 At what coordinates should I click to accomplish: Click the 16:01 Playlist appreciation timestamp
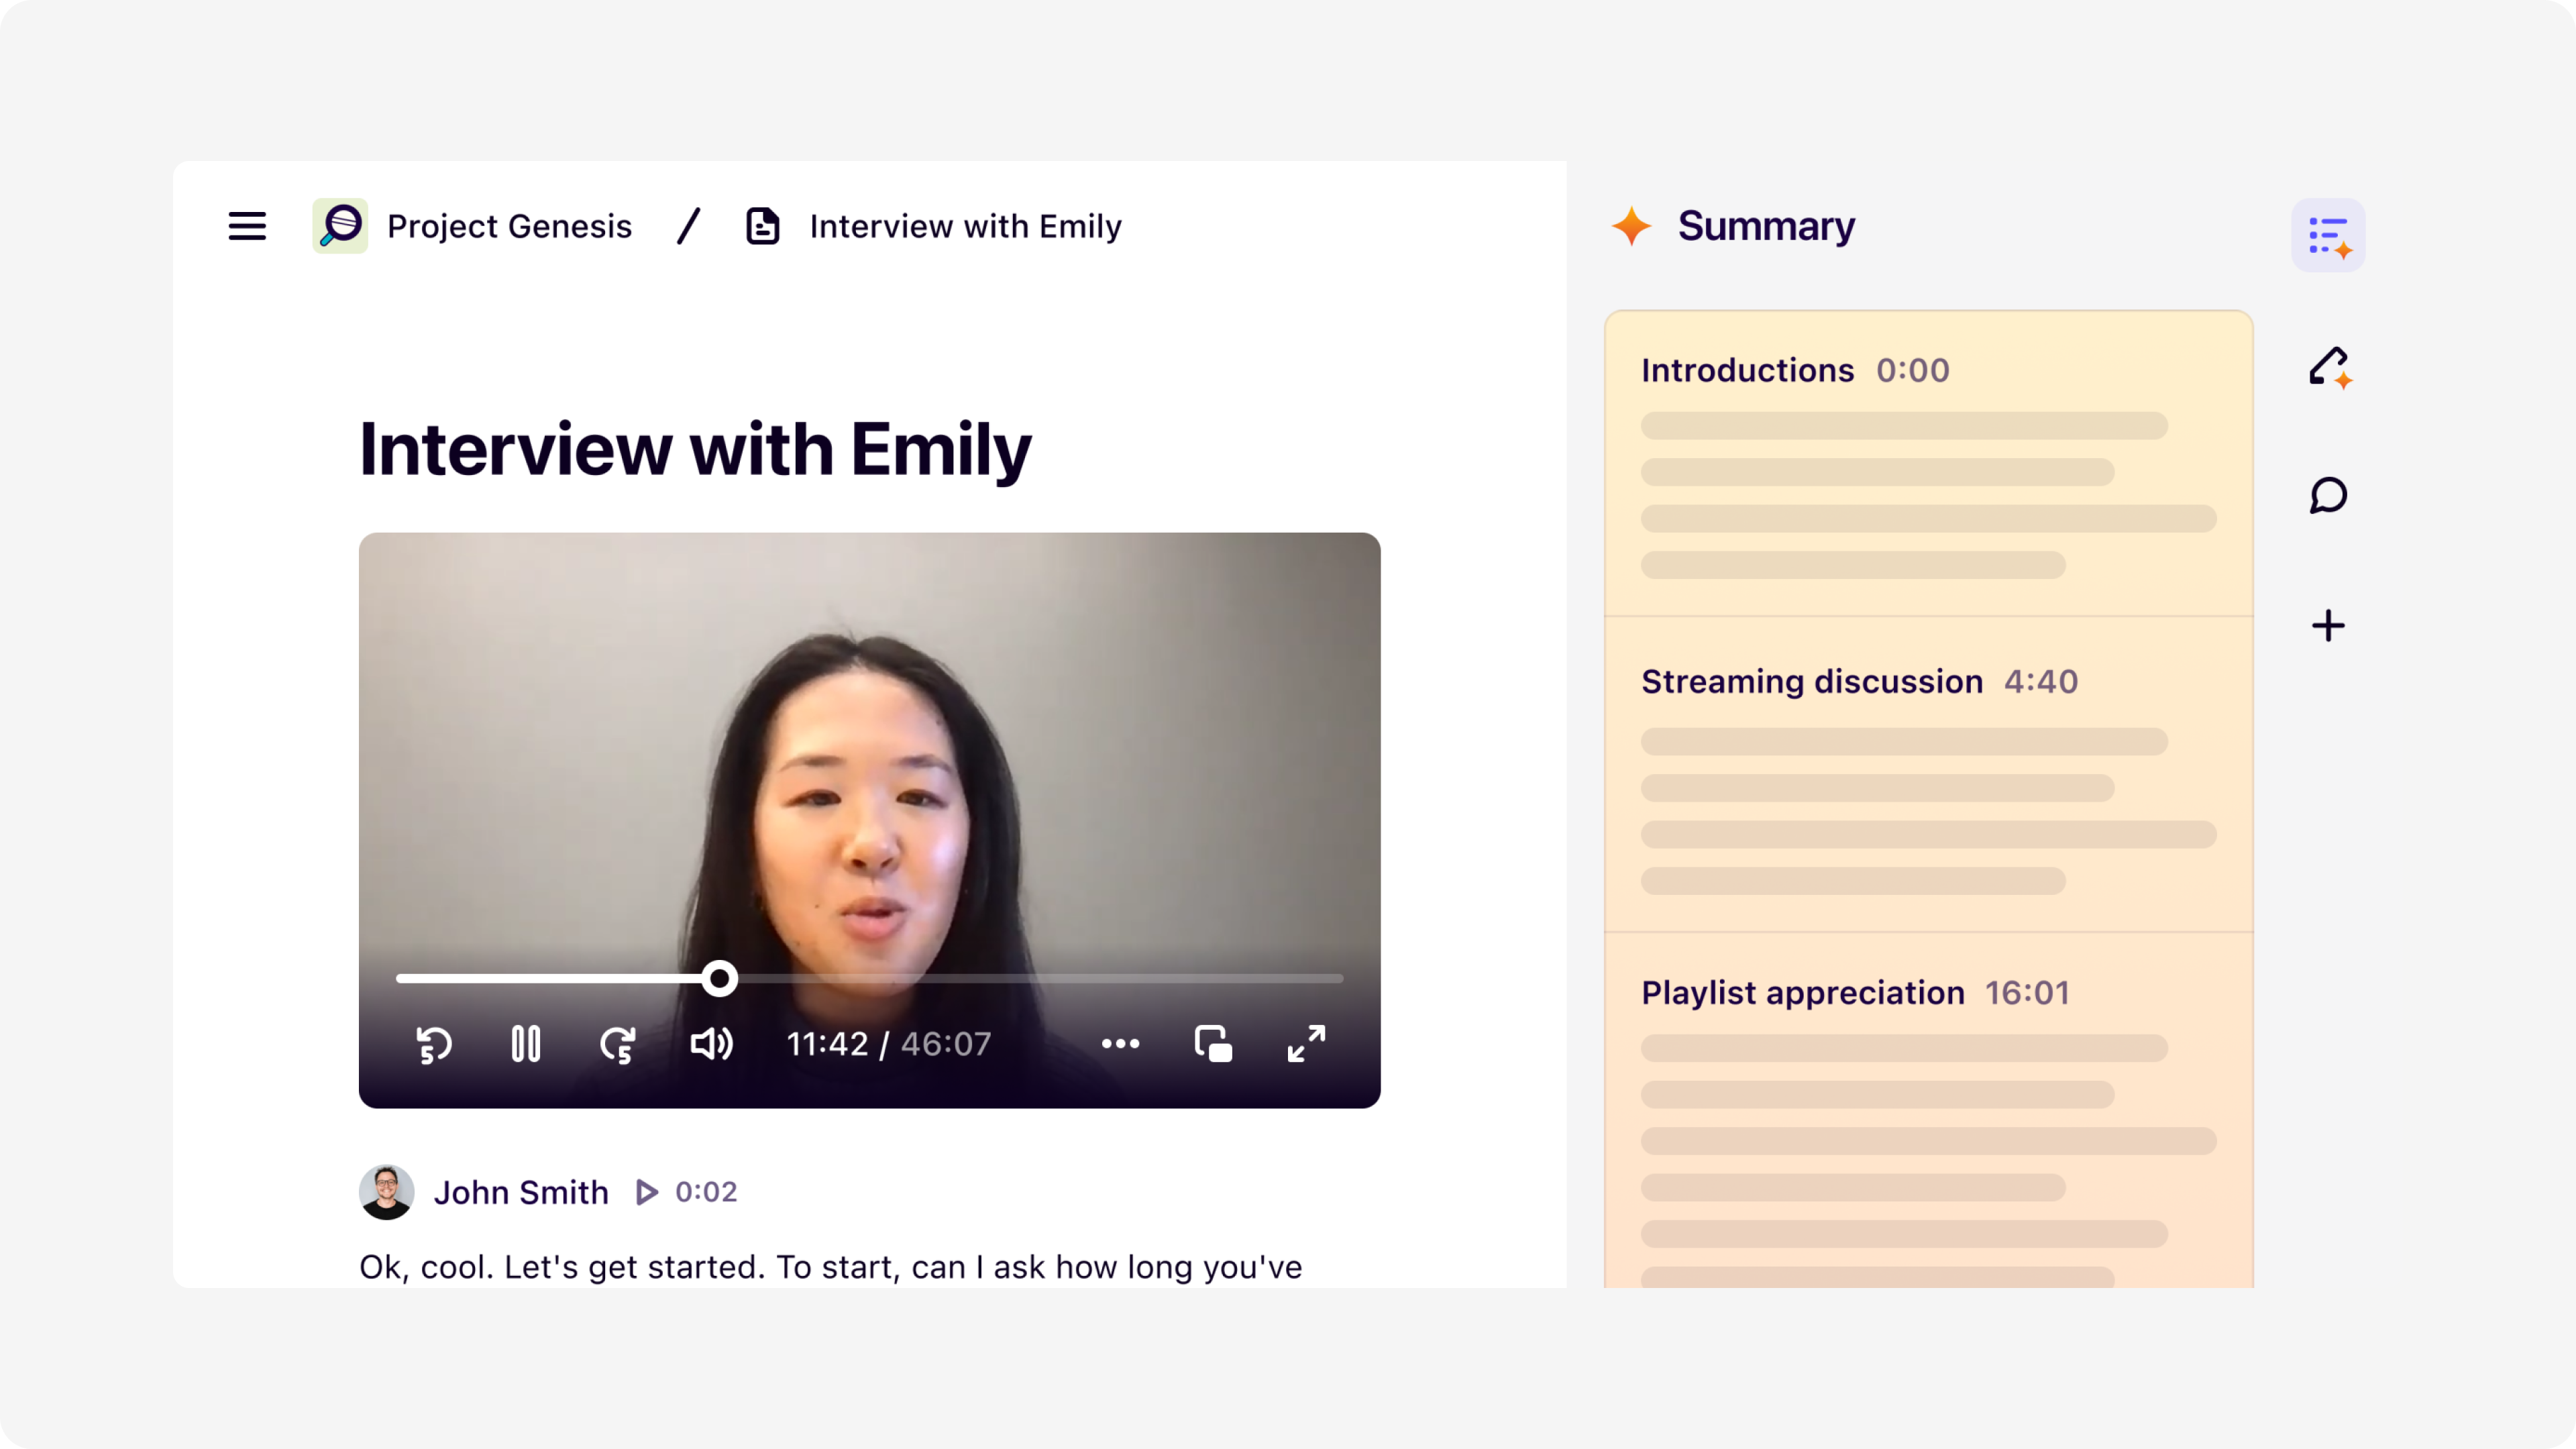click(x=2027, y=992)
